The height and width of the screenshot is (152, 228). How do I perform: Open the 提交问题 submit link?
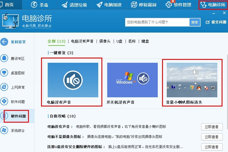[x=216, y=22]
